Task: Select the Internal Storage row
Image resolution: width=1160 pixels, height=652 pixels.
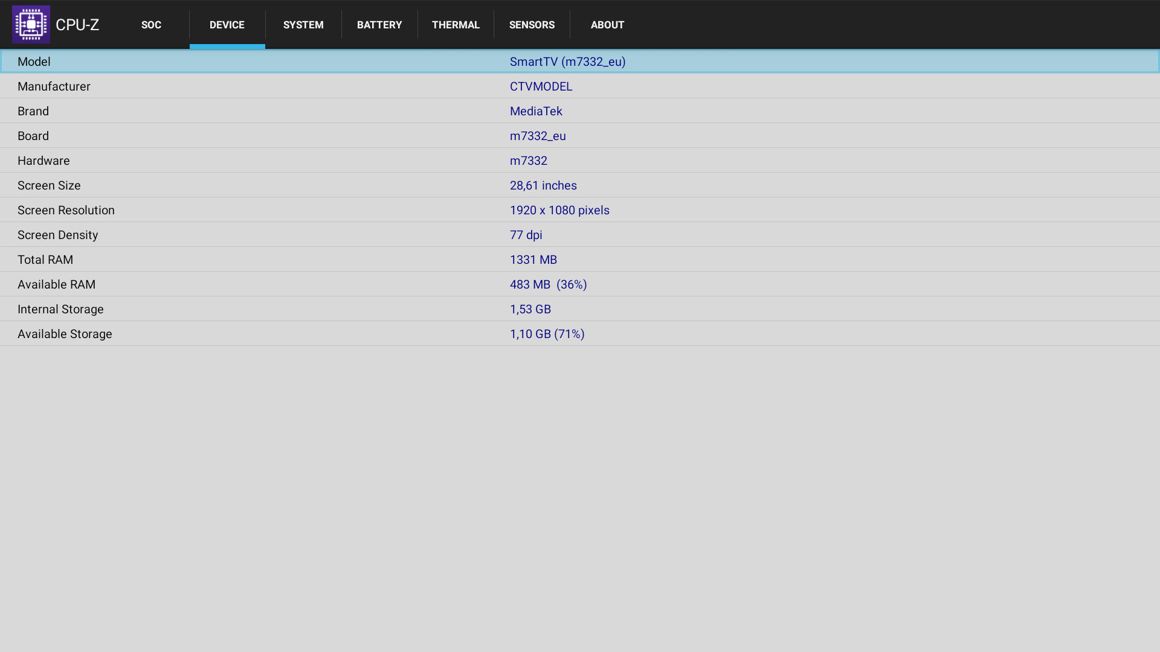Action: [580, 309]
